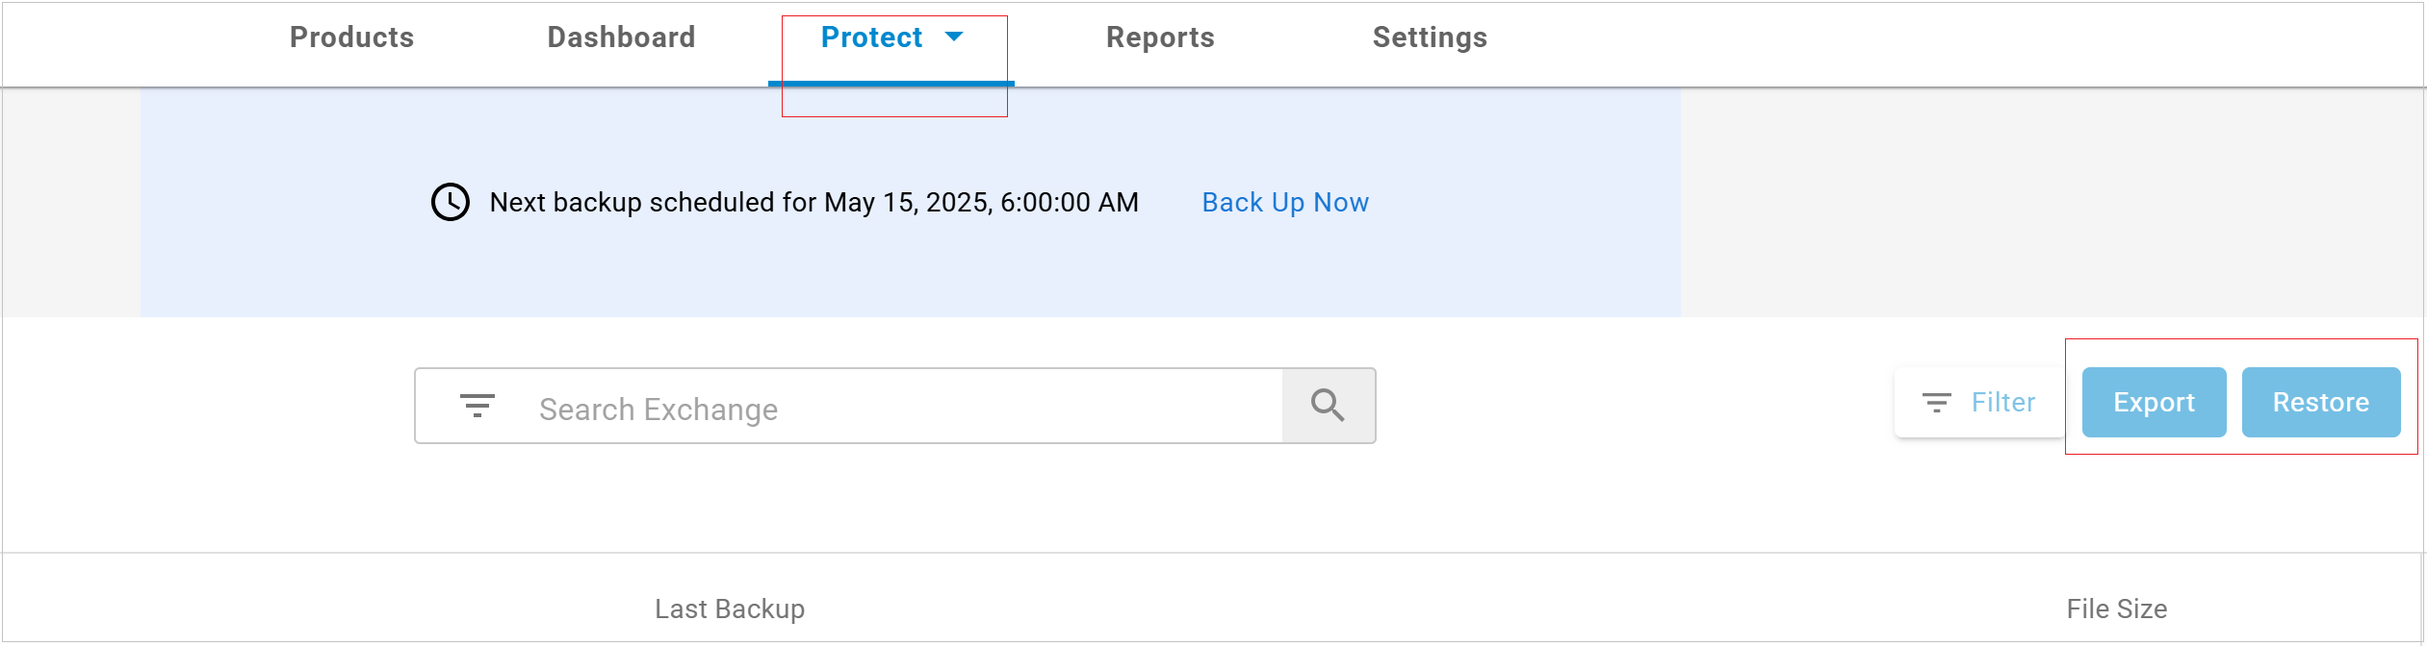Click the next backup scheduled message text
Screen dimensions: 2427x646
[813, 202]
